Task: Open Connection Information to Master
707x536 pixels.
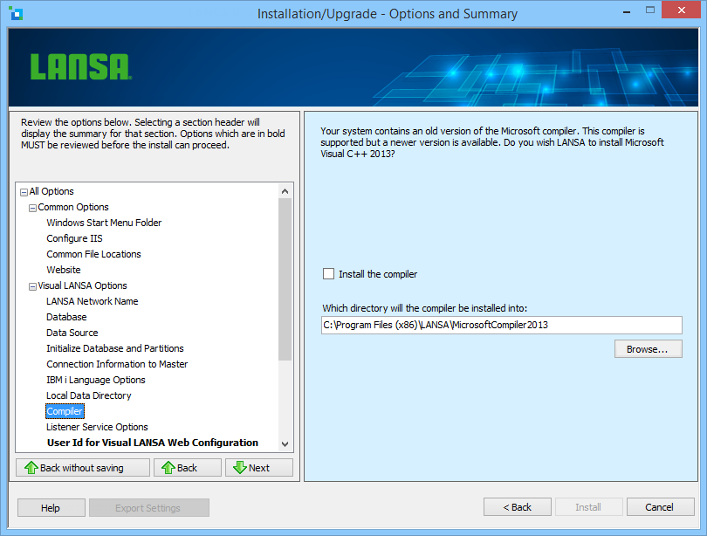Action: pos(117,364)
